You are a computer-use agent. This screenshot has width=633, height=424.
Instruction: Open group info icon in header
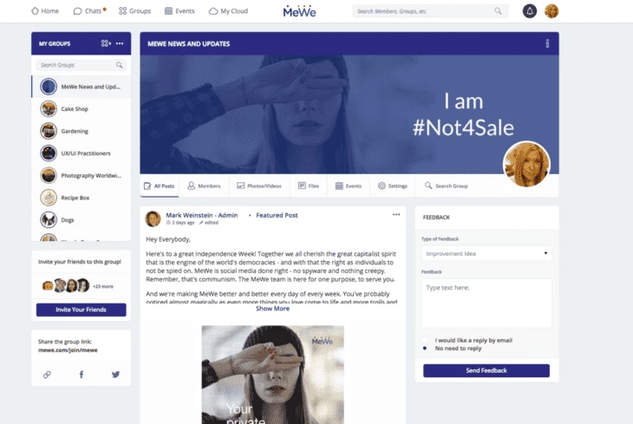click(547, 43)
